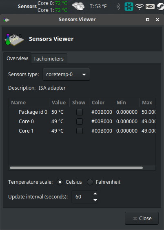Open the Steam tray icon

(160, 7)
